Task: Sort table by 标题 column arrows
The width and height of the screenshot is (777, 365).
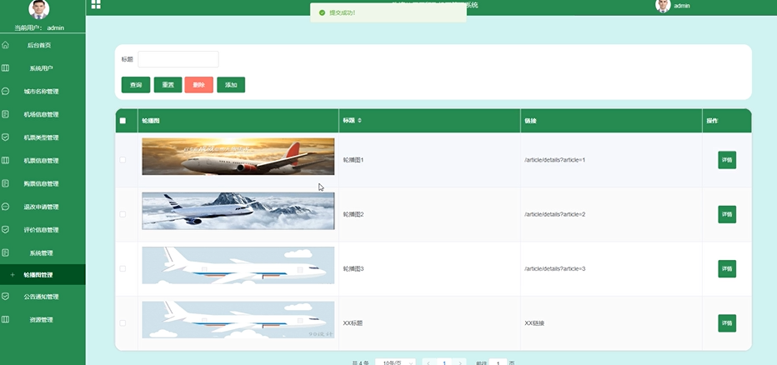Action: pos(359,121)
